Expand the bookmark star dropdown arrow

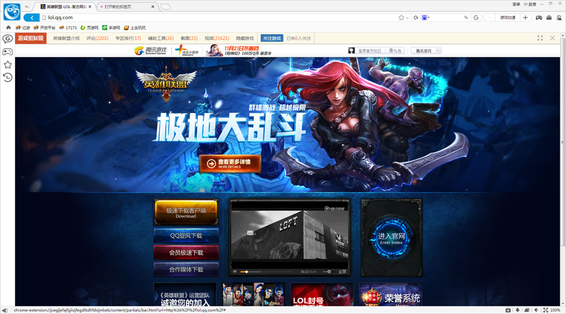pyautogui.click(x=409, y=18)
